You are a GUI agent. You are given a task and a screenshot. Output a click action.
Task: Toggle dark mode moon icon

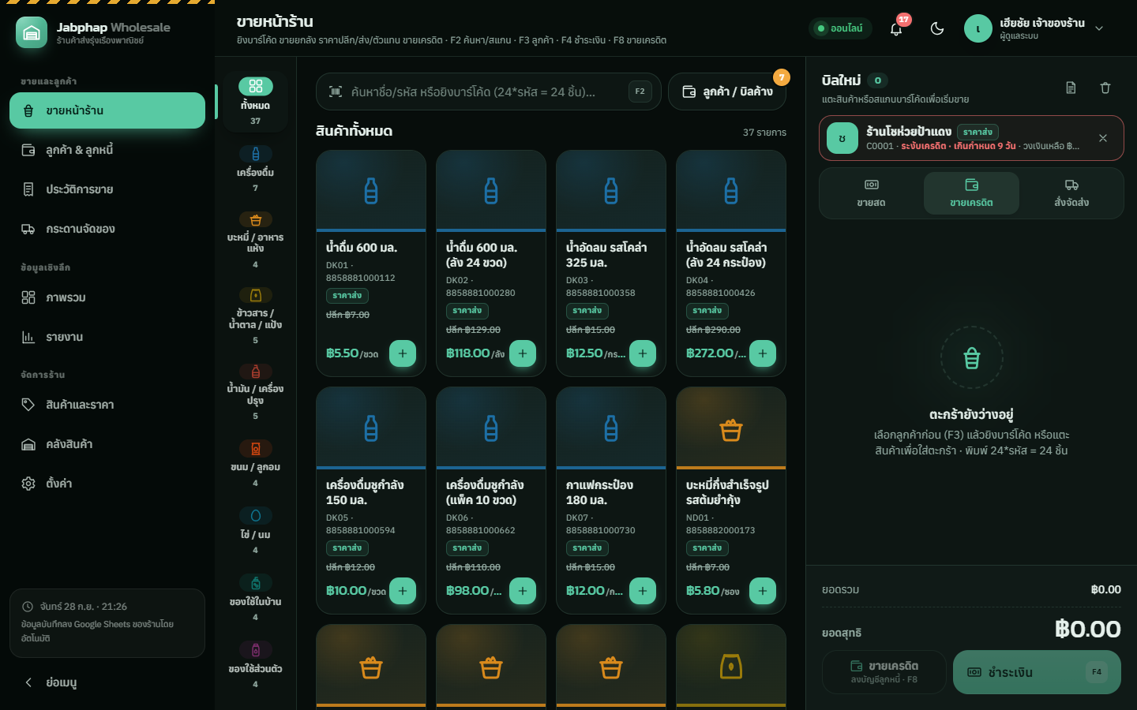937,28
